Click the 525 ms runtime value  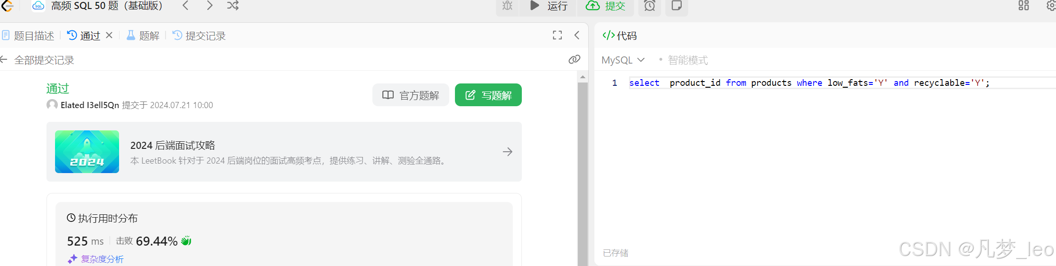click(85, 241)
